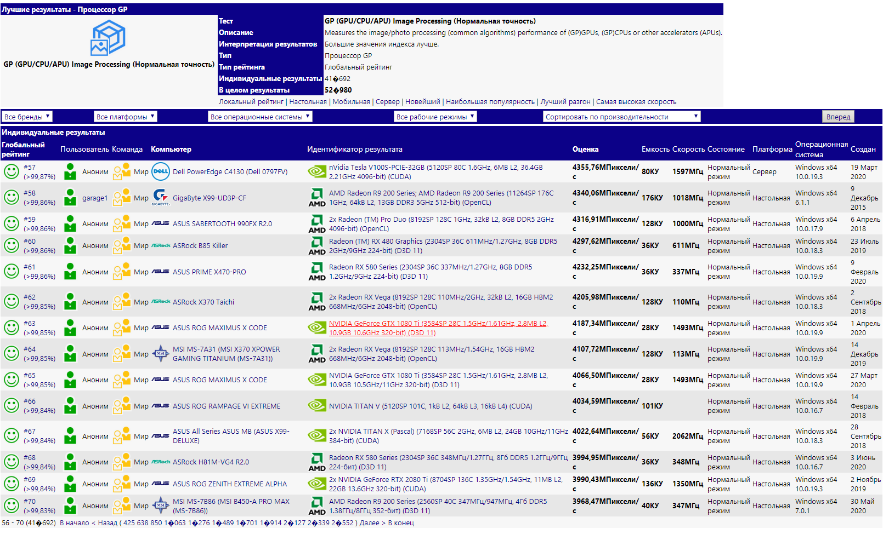Click the green user icon in rank #64 row

pyautogui.click(x=70, y=354)
